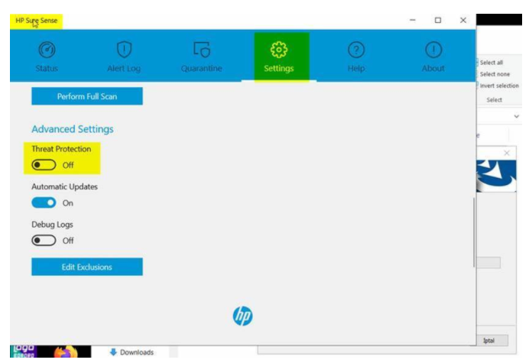Click the blue logo thumbnail in background window
Screen dimensions: 529x363
click(496, 175)
